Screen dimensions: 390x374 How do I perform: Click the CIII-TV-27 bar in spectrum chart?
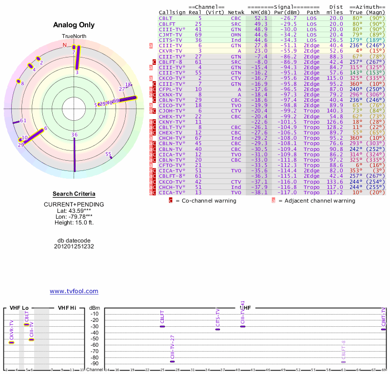pos(172,361)
